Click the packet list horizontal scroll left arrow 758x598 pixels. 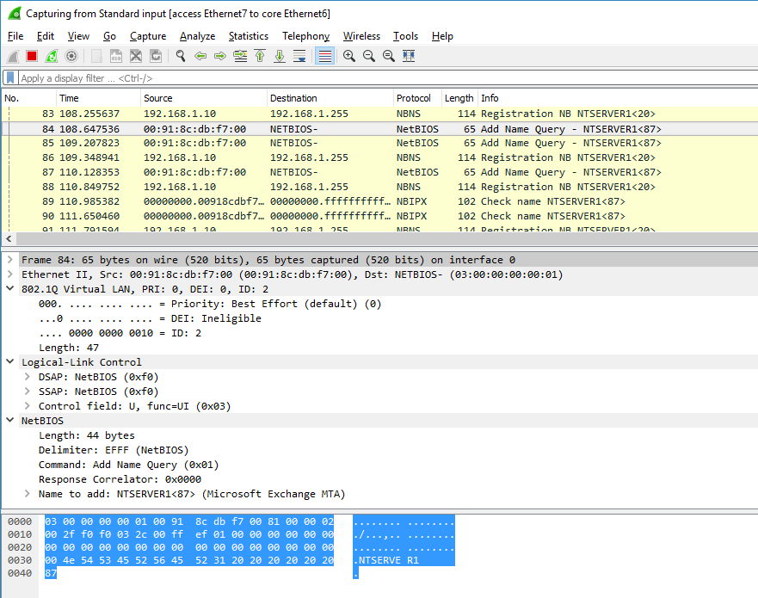pyautogui.click(x=9, y=239)
